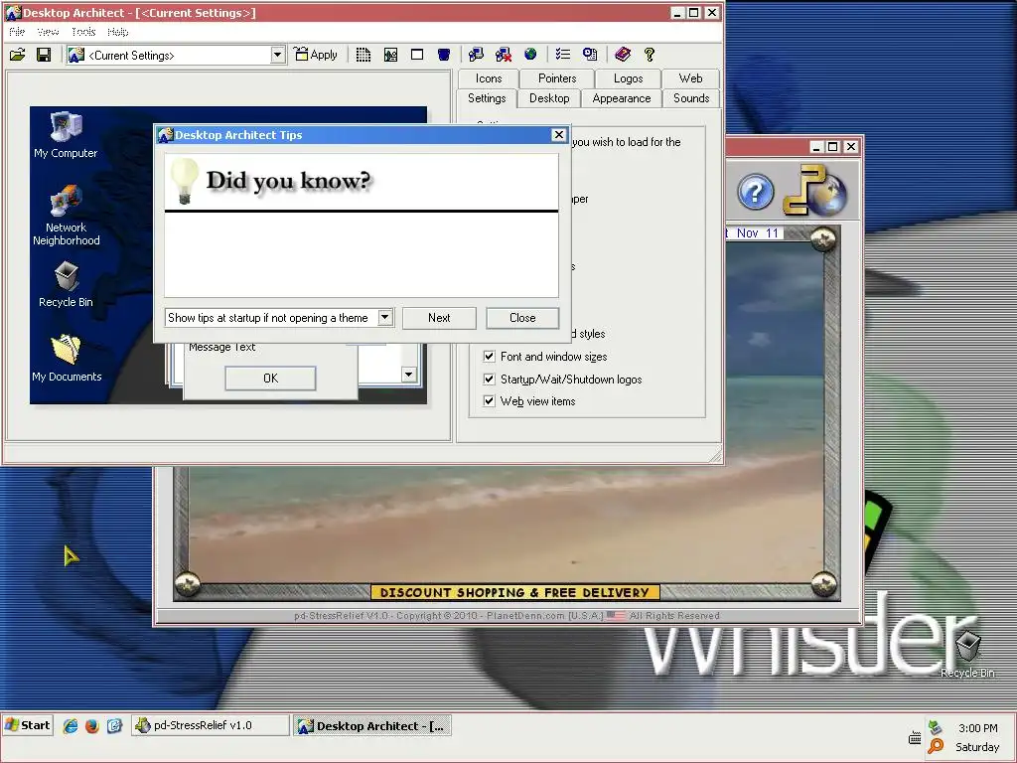Select the Desktop Architect taskbar button

point(372,726)
